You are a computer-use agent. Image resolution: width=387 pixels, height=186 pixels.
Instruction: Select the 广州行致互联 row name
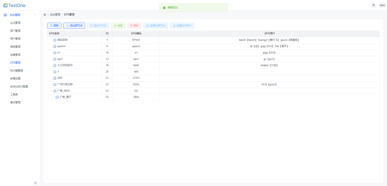[x=65, y=84]
